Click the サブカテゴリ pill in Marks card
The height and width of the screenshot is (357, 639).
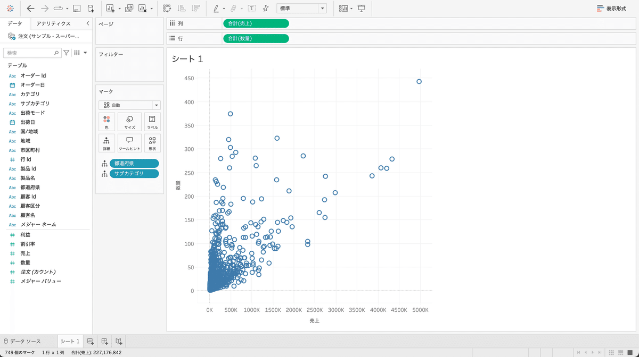click(134, 173)
